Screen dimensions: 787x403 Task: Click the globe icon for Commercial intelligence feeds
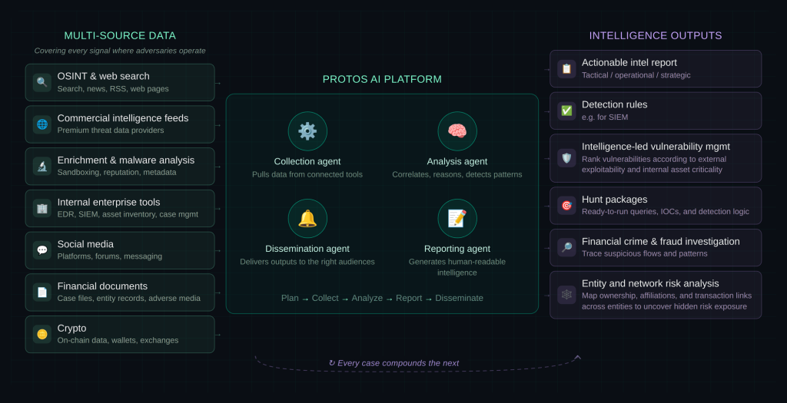coord(42,124)
